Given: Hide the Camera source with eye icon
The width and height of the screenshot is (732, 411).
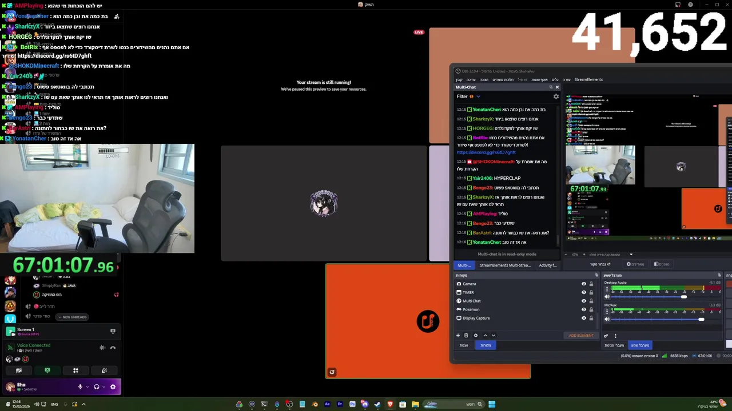Looking at the screenshot, I should click(584, 284).
